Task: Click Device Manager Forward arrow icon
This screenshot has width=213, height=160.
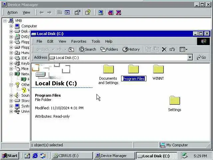Action: [x=49, y=13]
